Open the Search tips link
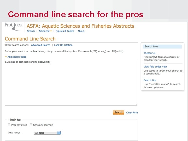 150,80
